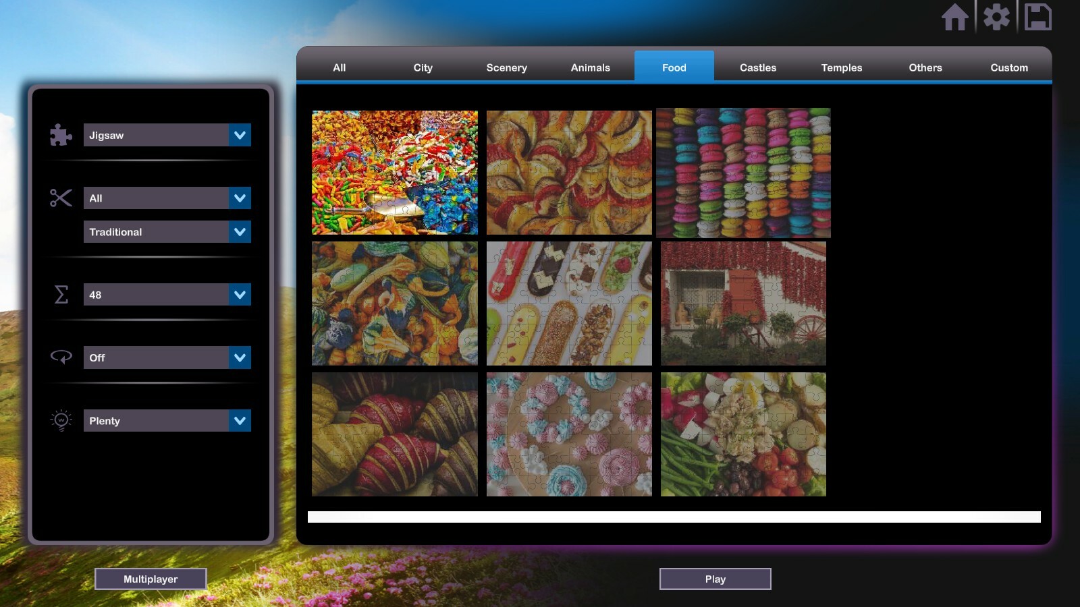Click the rotation option icon
The width and height of the screenshot is (1080, 607).
pyautogui.click(x=60, y=357)
